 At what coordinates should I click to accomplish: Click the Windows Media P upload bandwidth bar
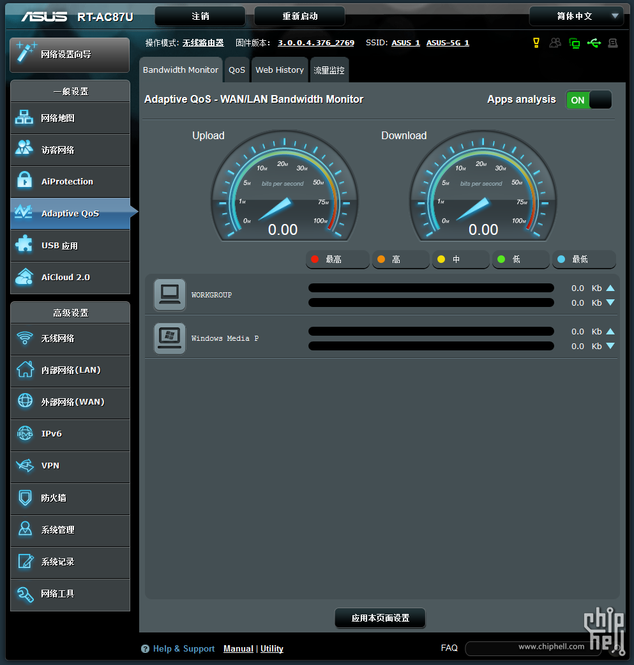coord(431,331)
